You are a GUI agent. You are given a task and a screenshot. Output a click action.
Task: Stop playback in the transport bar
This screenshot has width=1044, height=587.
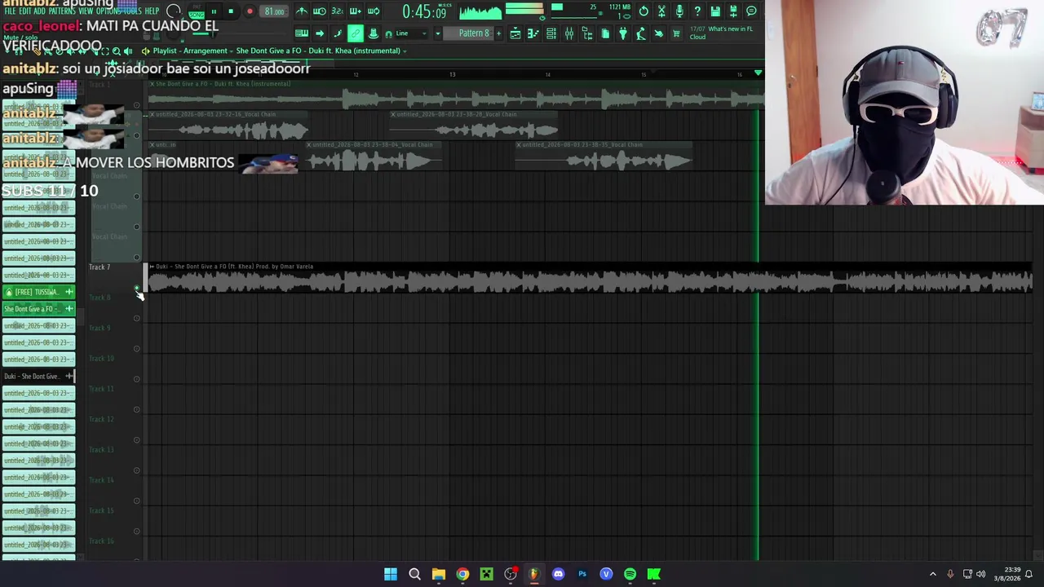click(x=231, y=11)
